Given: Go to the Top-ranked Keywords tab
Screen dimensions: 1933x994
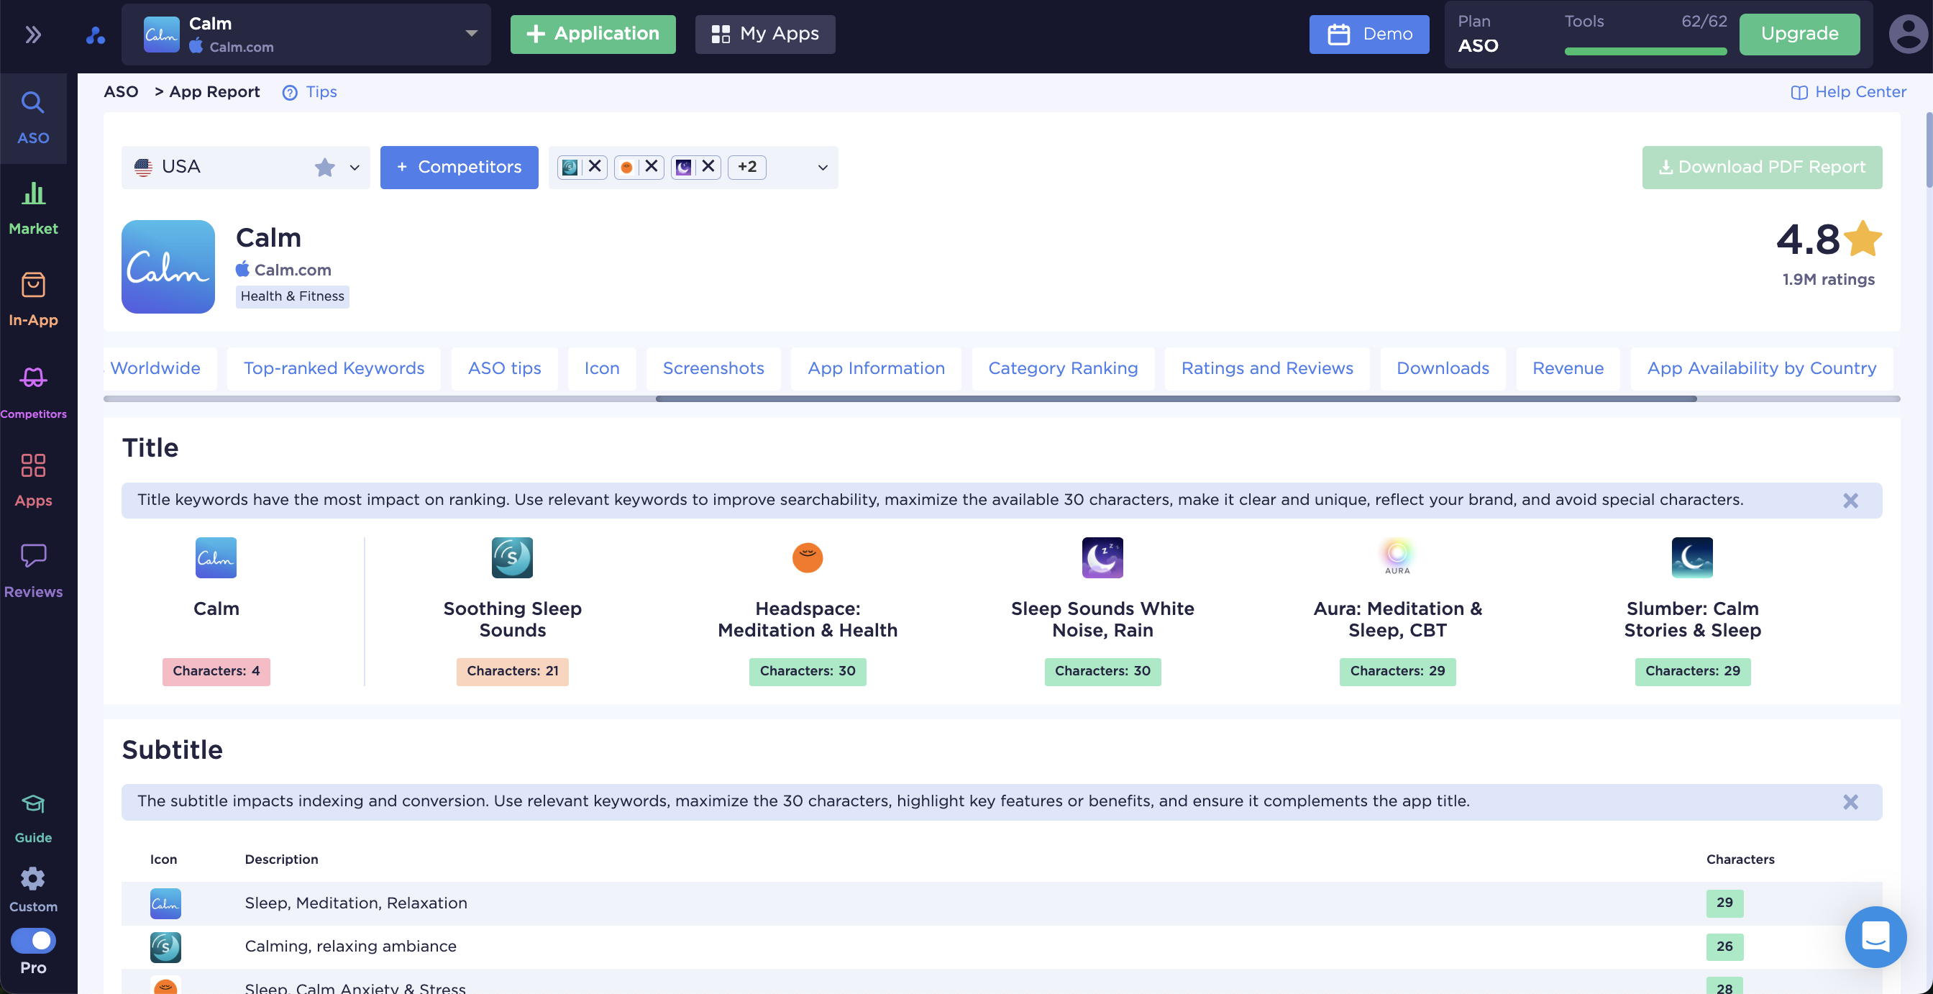Looking at the screenshot, I should [x=334, y=369].
